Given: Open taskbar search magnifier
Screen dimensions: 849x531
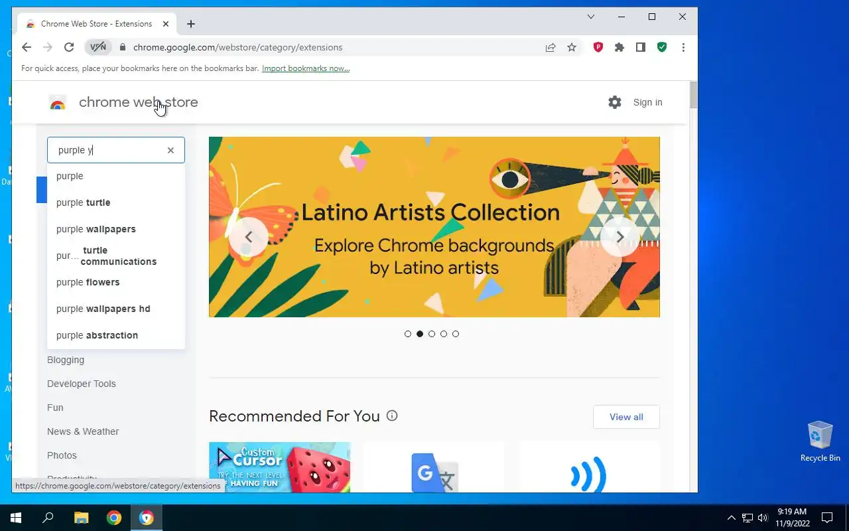Looking at the screenshot, I should point(48,518).
